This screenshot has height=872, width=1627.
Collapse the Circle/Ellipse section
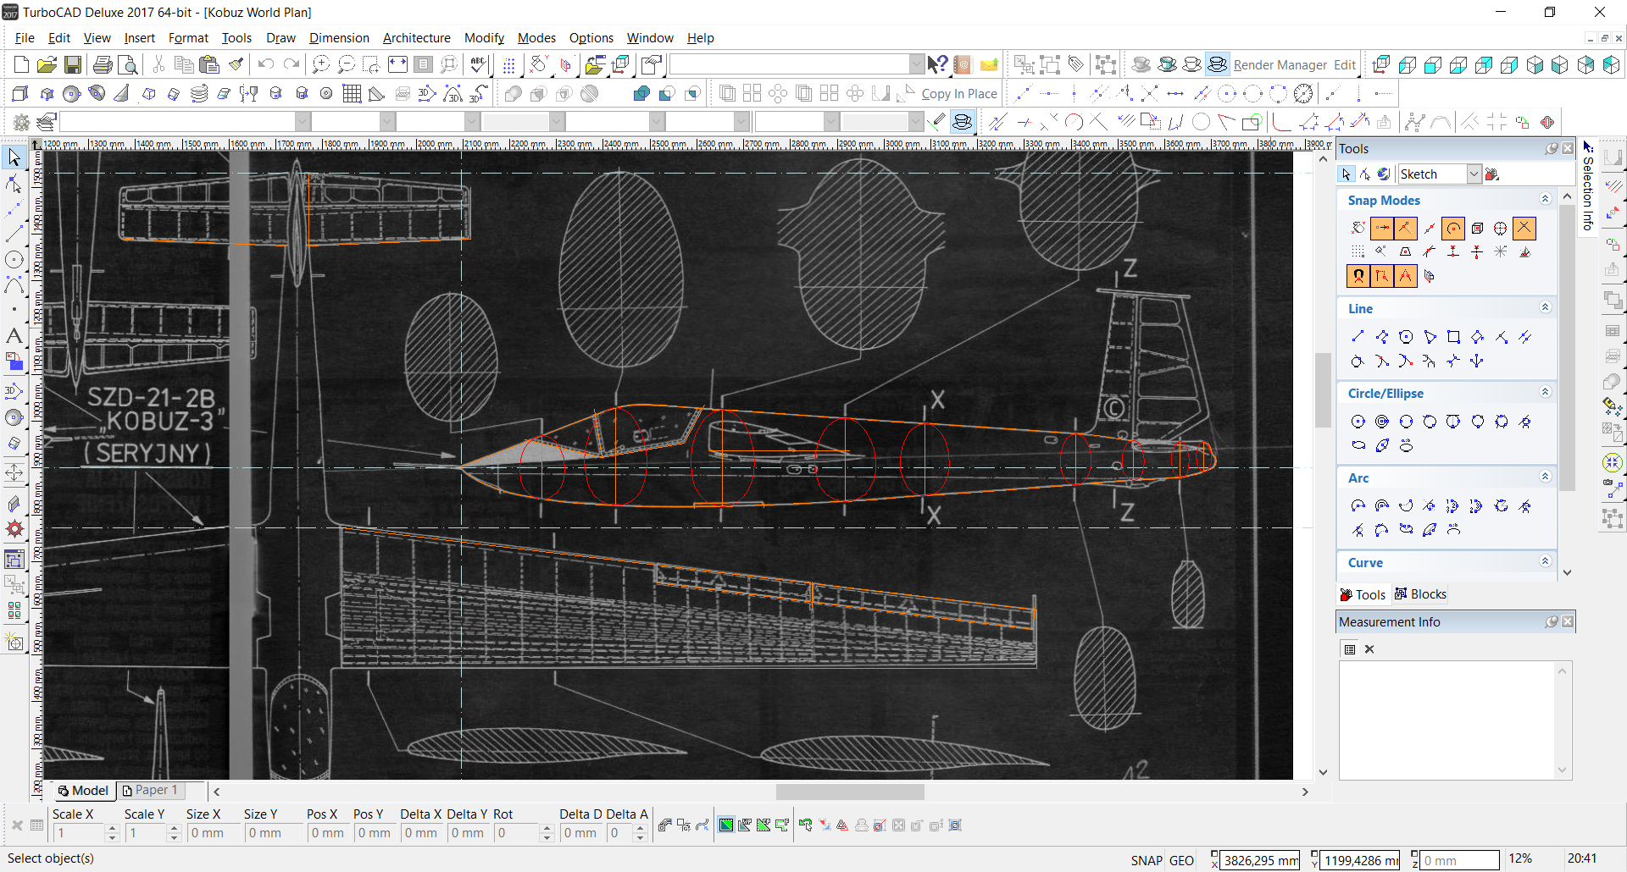coord(1545,392)
